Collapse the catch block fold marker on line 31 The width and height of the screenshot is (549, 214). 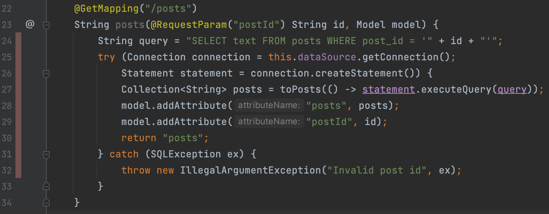(46, 155)
